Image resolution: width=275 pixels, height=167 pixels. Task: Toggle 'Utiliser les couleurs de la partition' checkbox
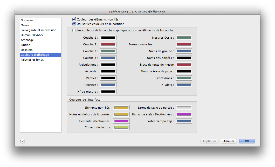point(74,24)
